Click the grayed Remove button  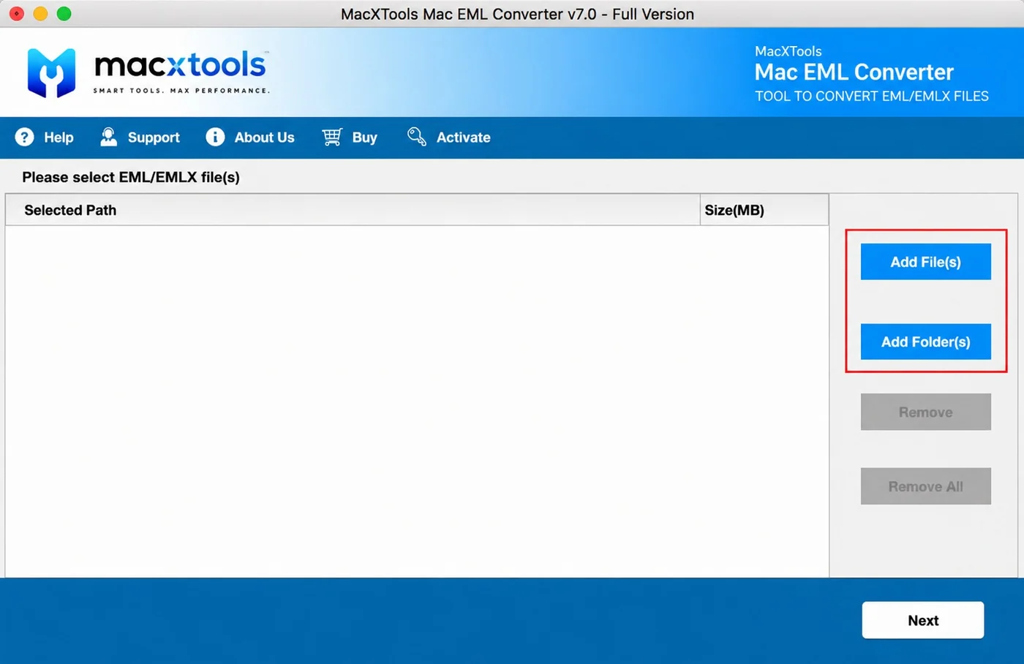pyautogui.click(x=925, y=412)
